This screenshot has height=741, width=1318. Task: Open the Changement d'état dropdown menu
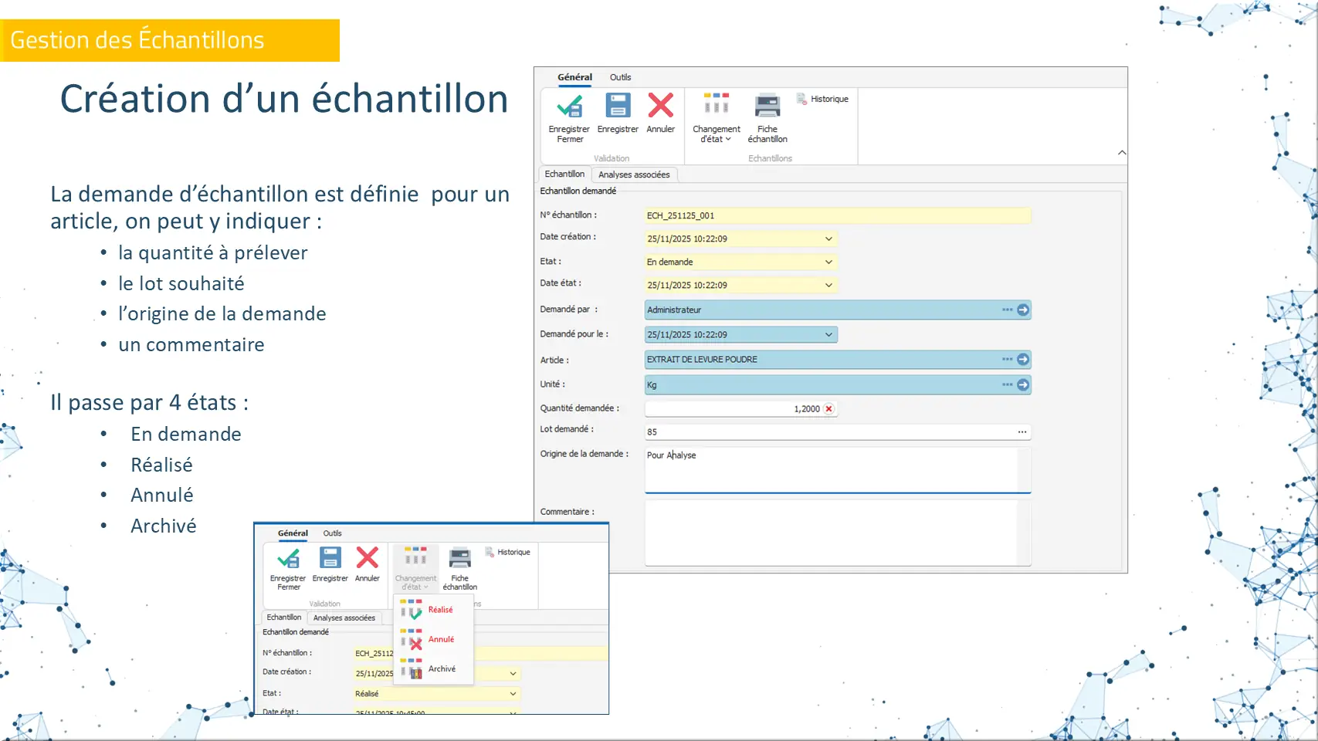pos(716,117)
